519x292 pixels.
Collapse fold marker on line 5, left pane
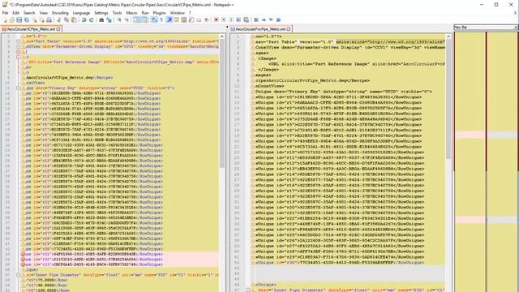tap(19, 57)
